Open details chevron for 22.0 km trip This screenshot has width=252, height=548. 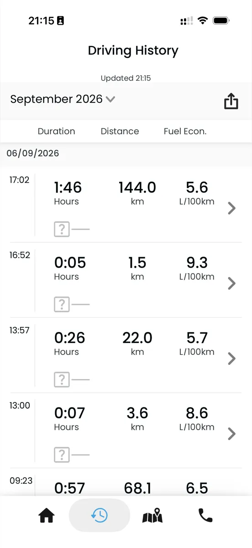coord(232,359)
